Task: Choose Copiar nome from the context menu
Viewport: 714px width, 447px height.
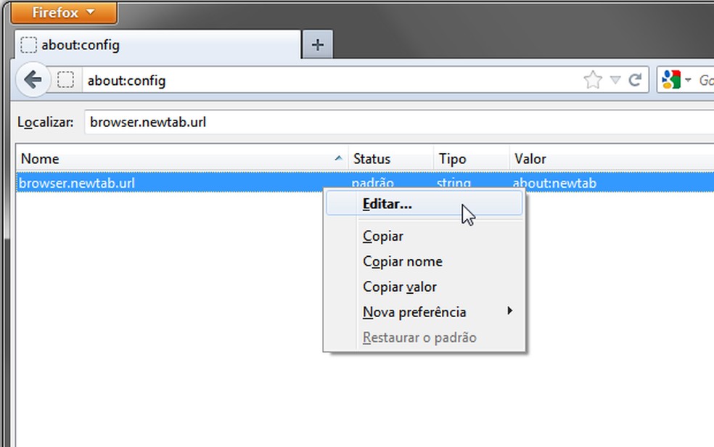Action: click(424, 261)
